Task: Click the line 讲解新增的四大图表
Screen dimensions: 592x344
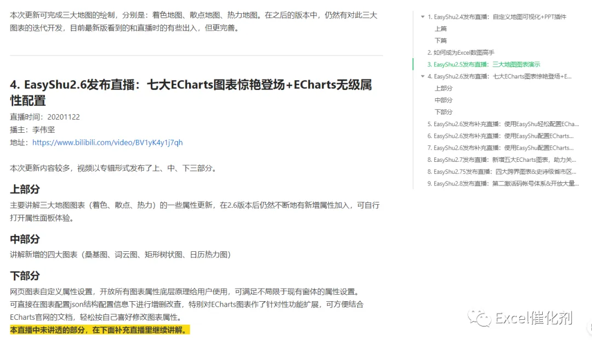Action: click(x=120, y=255)
